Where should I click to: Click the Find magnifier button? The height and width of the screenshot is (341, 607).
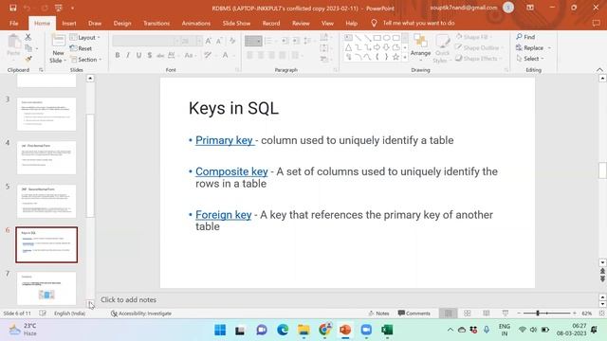(x=525, y=37)
